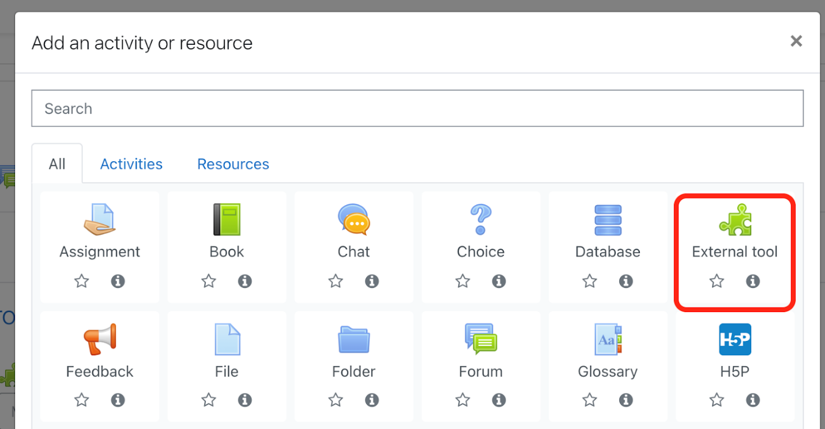The height and width of the screenshot is (429, 825).
Task: Pick the Chat activity icon
Action: (353, 219)
